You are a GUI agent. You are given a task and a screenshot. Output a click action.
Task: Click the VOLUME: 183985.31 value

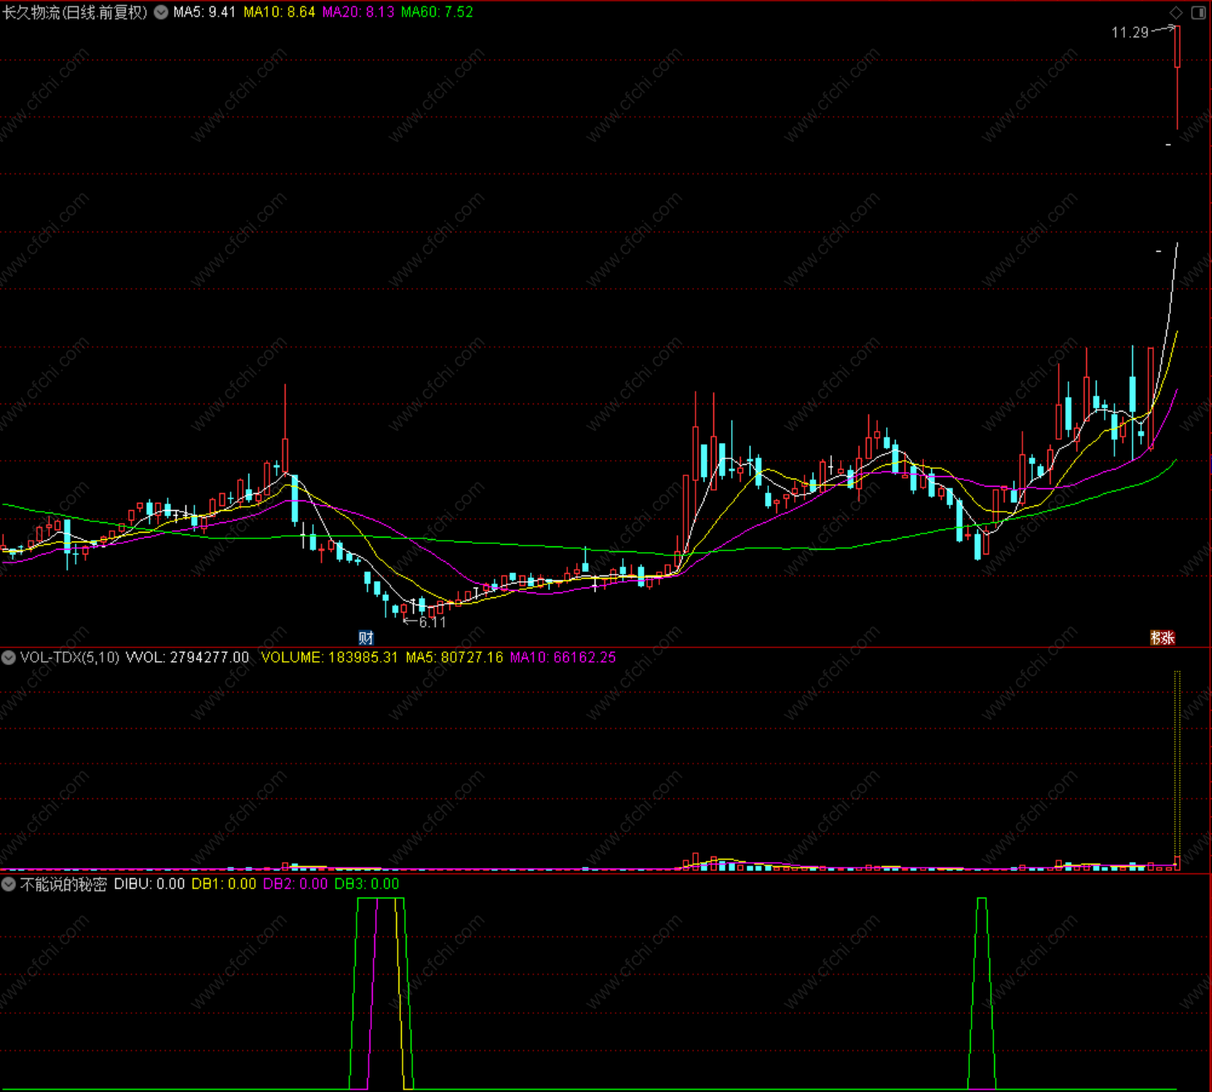pyautogui.click(x=329, y=657)
